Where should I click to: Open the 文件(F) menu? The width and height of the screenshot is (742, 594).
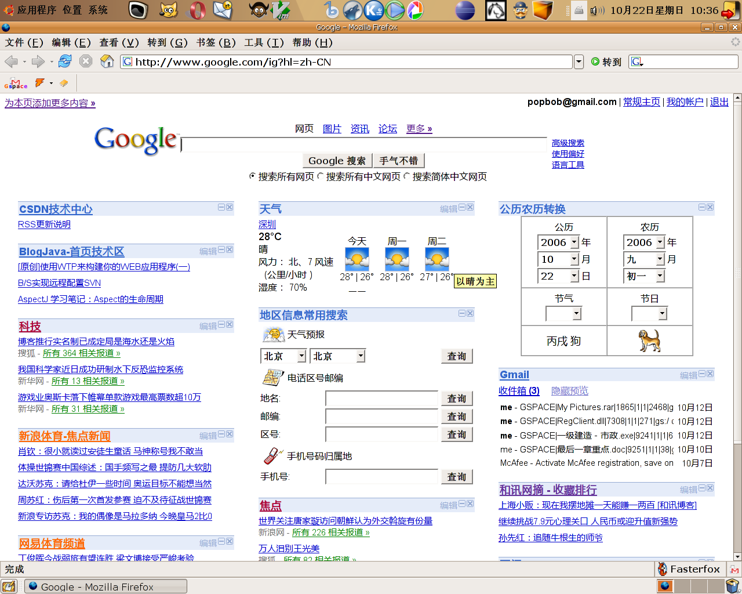pyautogui.click(x=24, y=42)
